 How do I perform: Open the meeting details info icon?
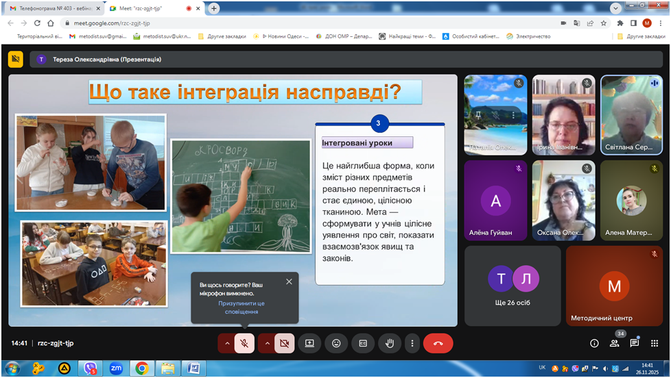[594, 343]
